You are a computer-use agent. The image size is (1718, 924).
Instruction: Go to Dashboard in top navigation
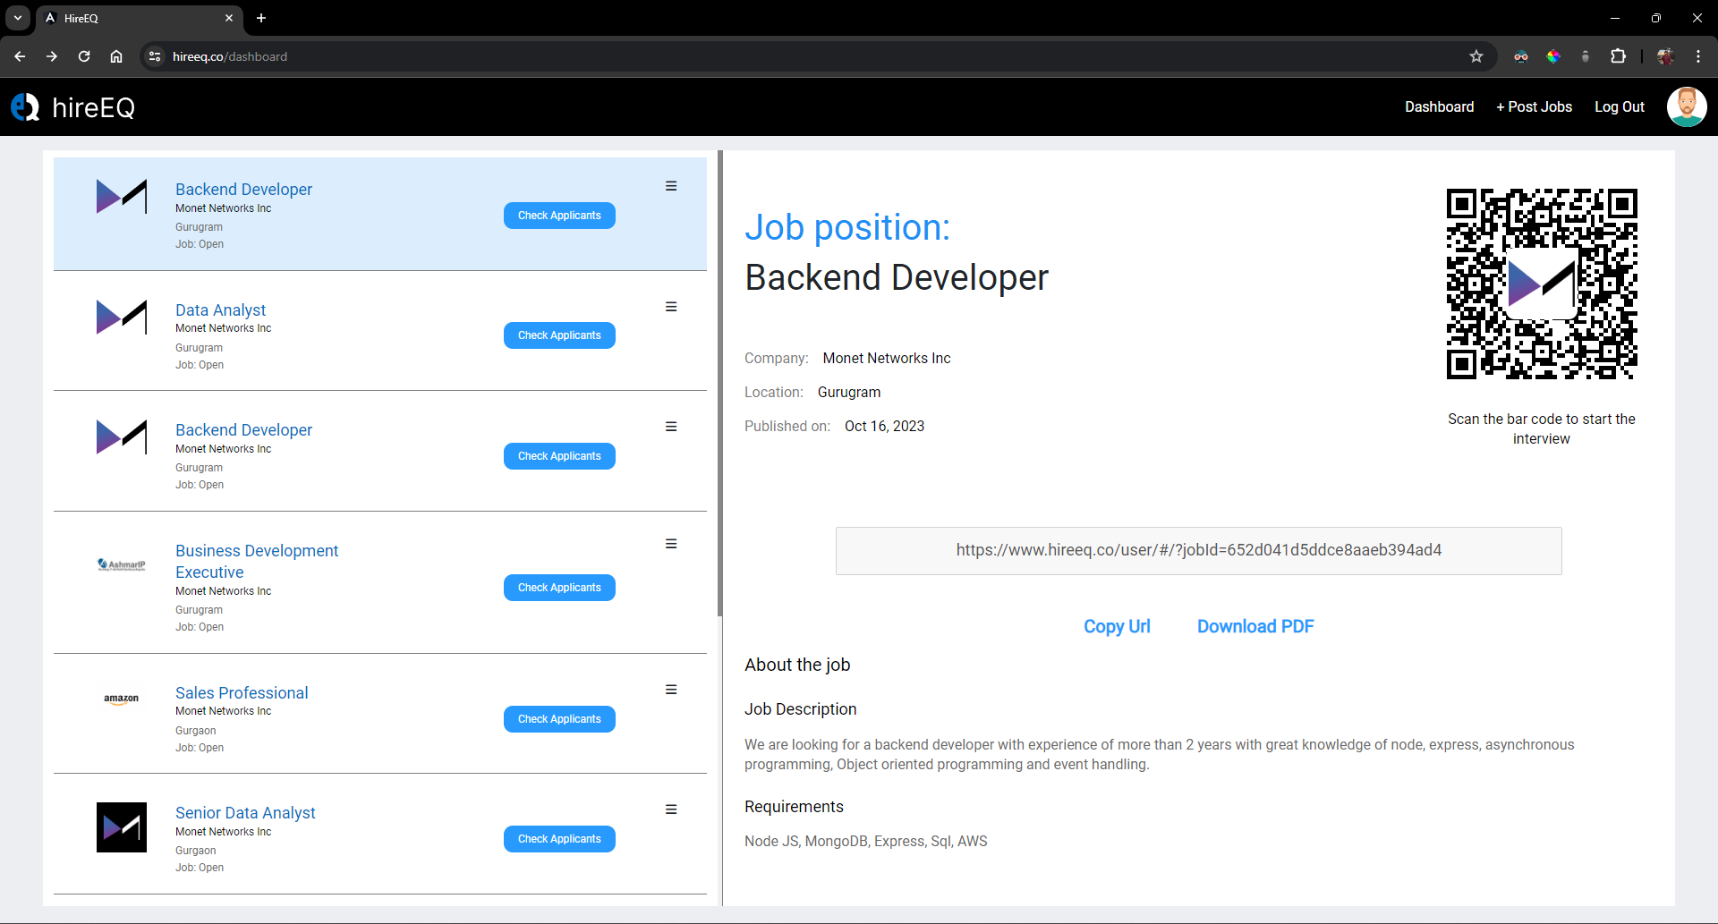coord(1439,106)
